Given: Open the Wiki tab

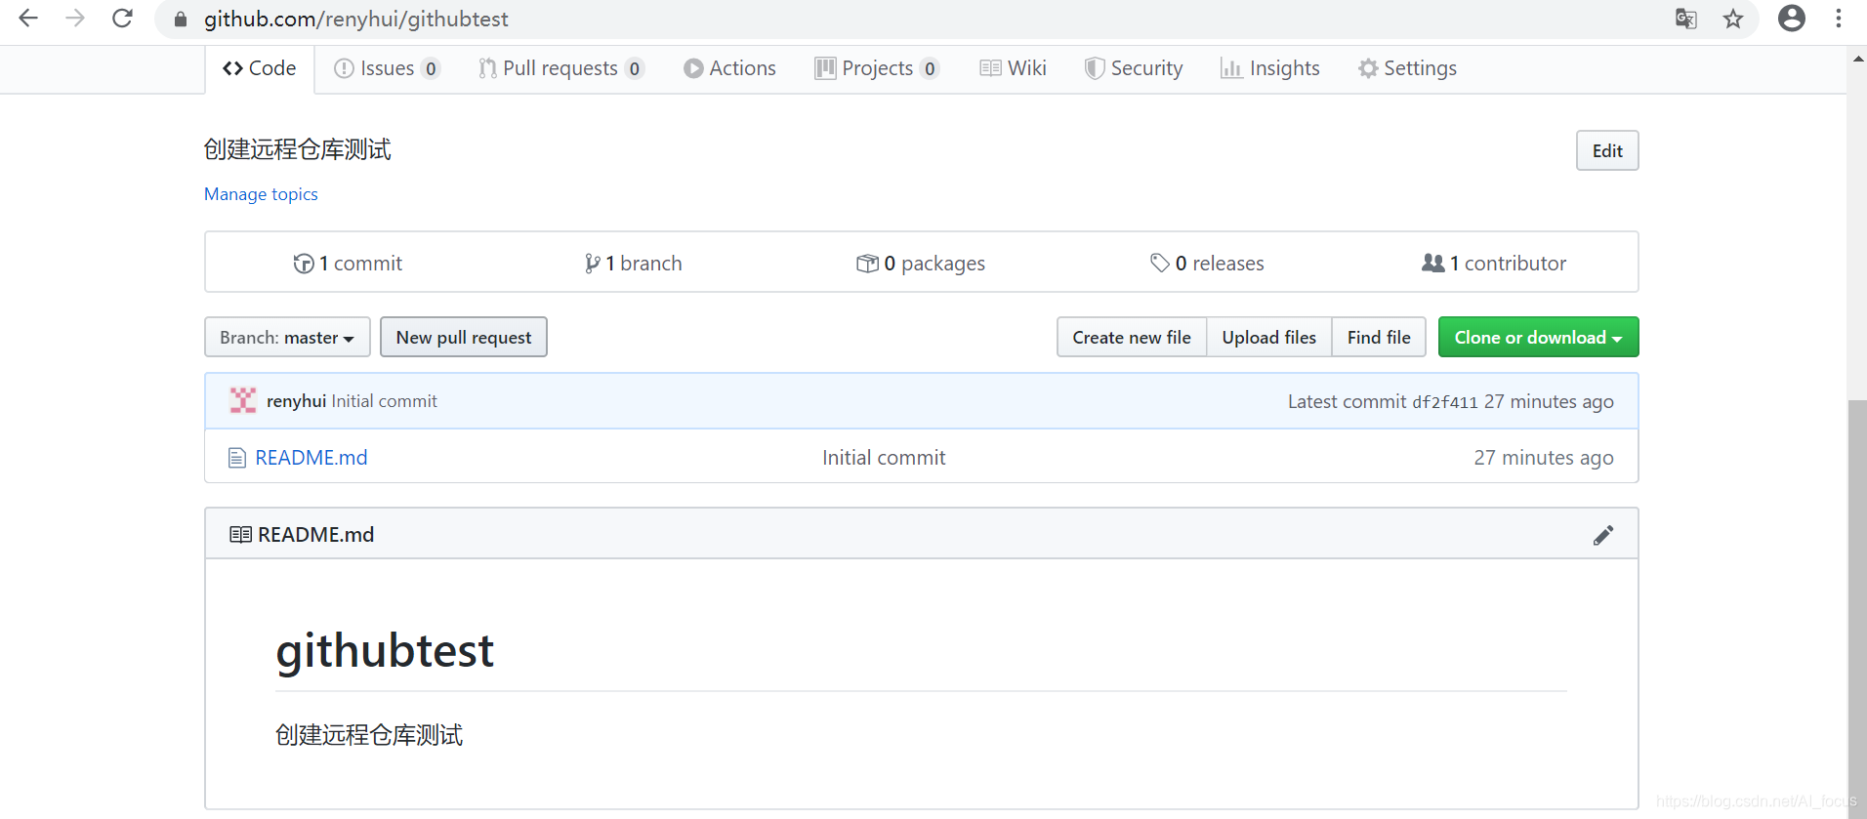Looking at the screenshot, I should 1013,68.
